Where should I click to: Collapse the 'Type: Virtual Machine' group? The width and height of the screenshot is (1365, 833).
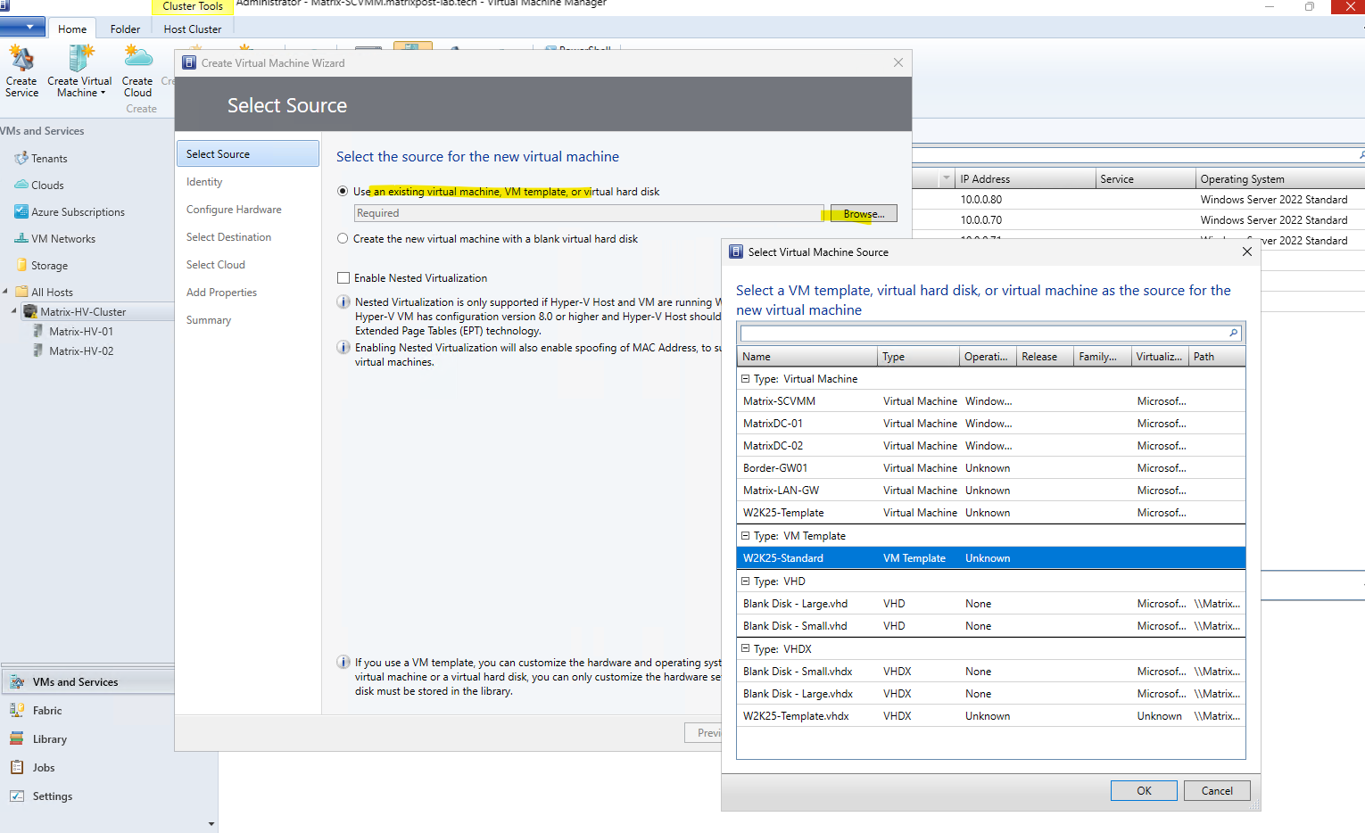point(746,379)
